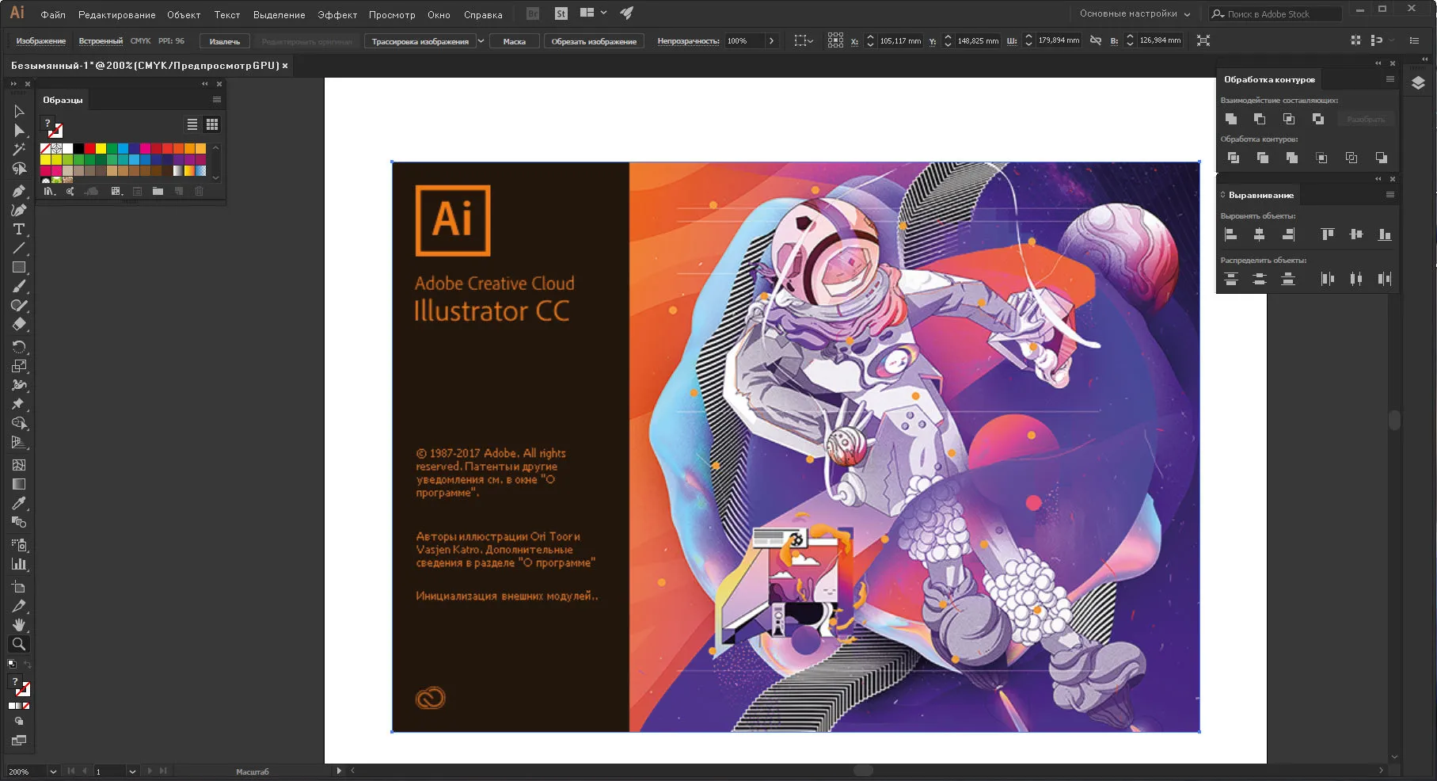Click the Divide pathfinder icon

(x=1234, y=158)
